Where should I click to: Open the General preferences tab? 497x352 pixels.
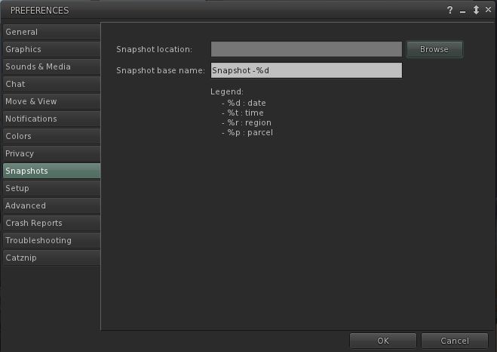pos(51,32)
